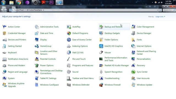Open the Ease of Access Center icon
The height and width of the screenshot is (99, 176).
click(69, 40)
